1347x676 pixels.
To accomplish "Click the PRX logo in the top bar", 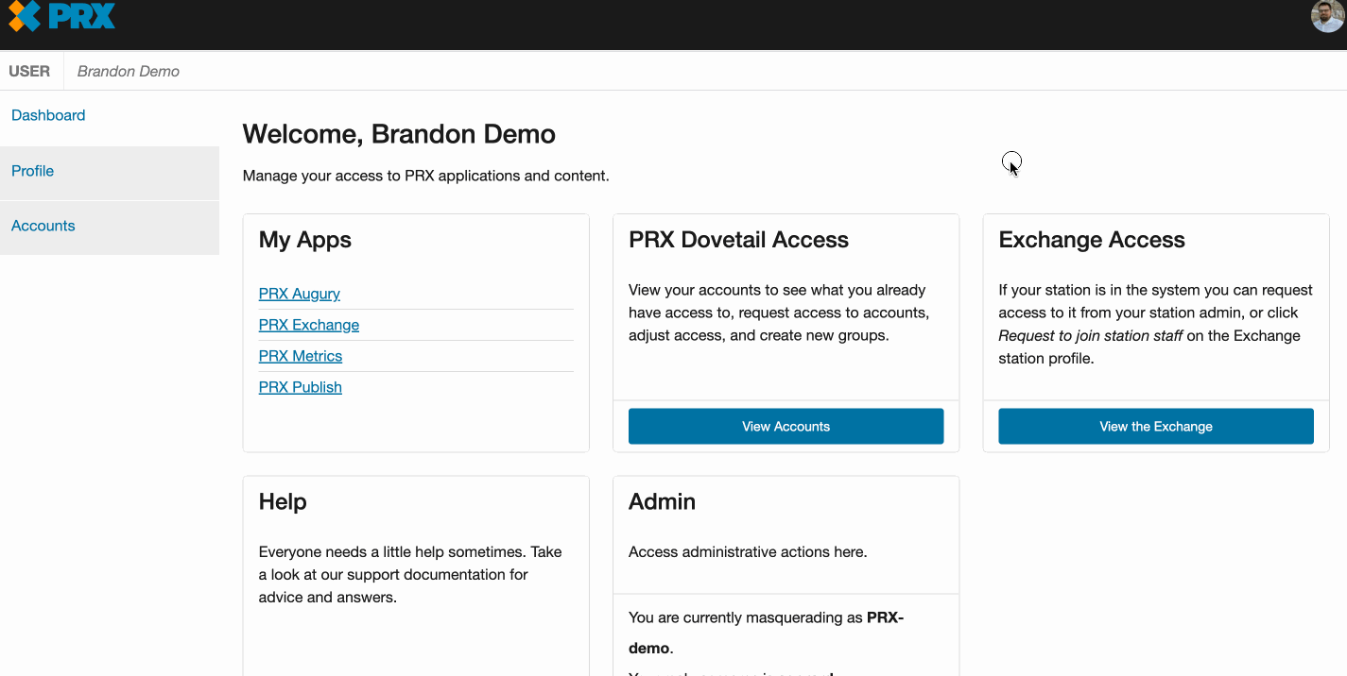I will pos(60,16).
